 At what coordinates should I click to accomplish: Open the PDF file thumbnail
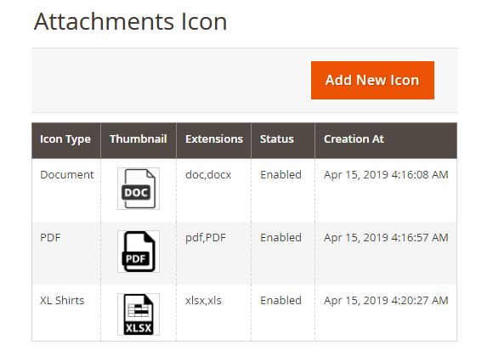tap(139, 252)
